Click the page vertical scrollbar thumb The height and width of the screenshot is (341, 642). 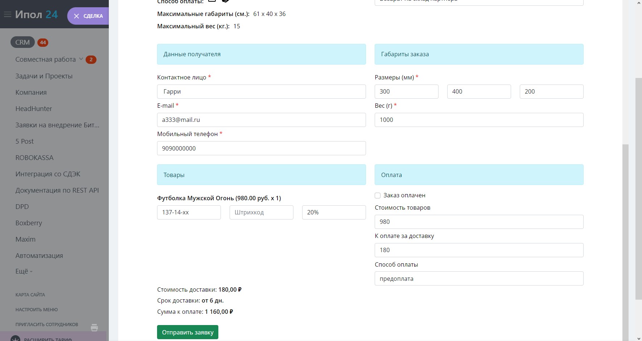click(x=638, y=189)
